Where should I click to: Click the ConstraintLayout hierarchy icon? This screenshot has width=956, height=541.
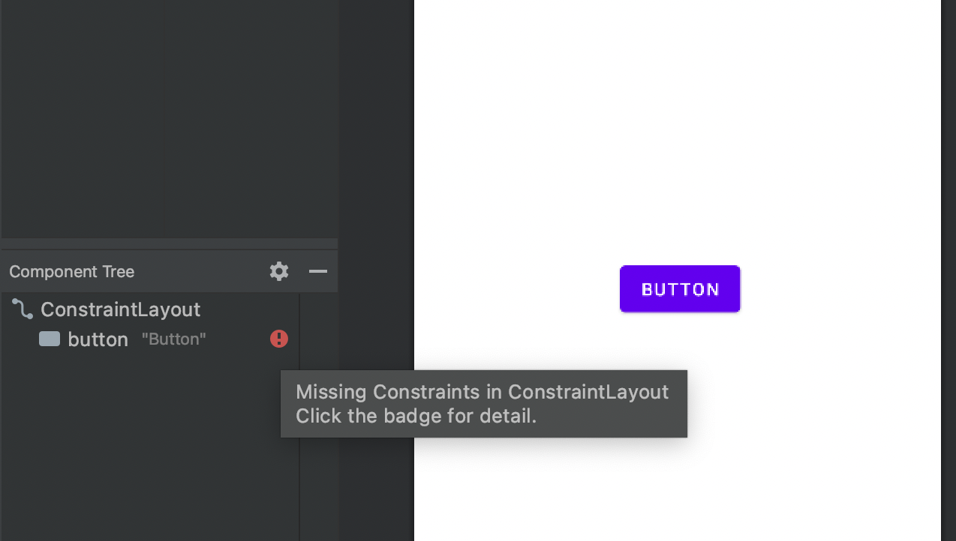[x=23, y=309]
